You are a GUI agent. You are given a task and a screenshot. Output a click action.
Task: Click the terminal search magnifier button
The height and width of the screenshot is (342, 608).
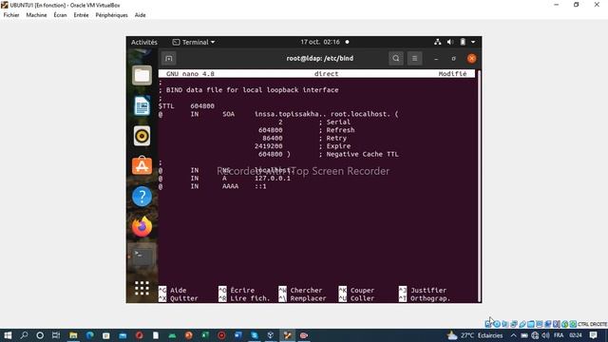pos(396,59)
